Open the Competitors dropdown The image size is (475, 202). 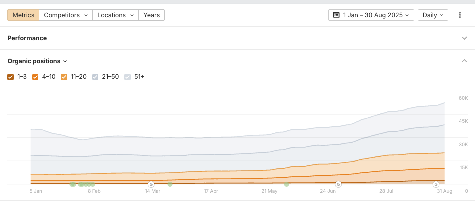(x=66, y=15)
